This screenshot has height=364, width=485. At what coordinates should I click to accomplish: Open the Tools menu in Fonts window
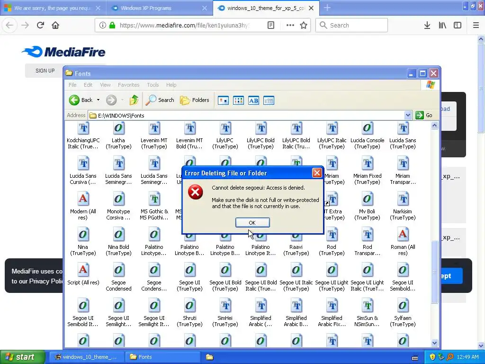coord(153,85)
